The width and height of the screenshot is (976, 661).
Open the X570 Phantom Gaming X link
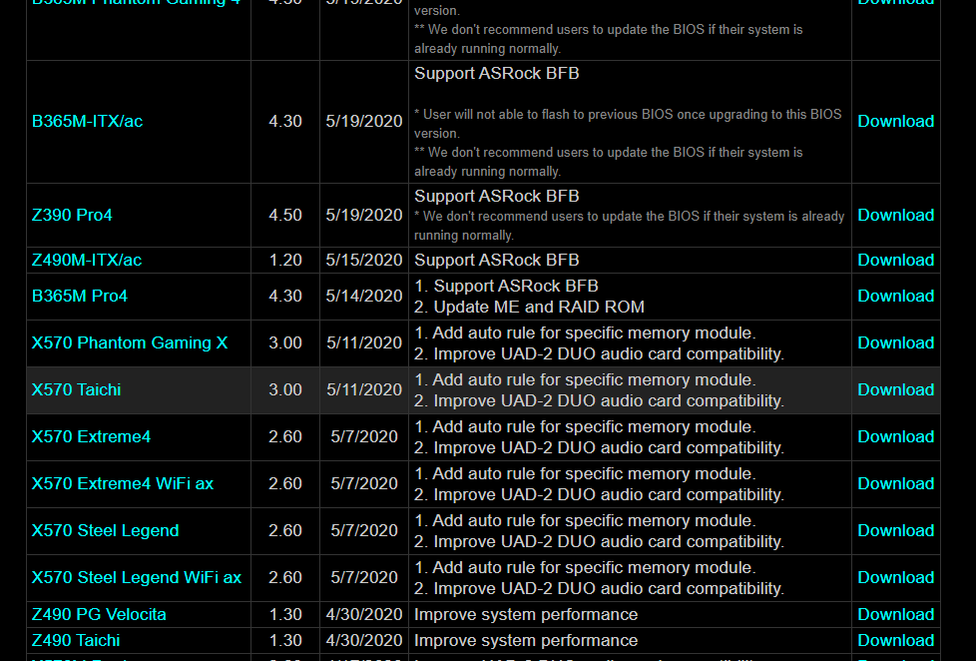(x=130, y=342)
